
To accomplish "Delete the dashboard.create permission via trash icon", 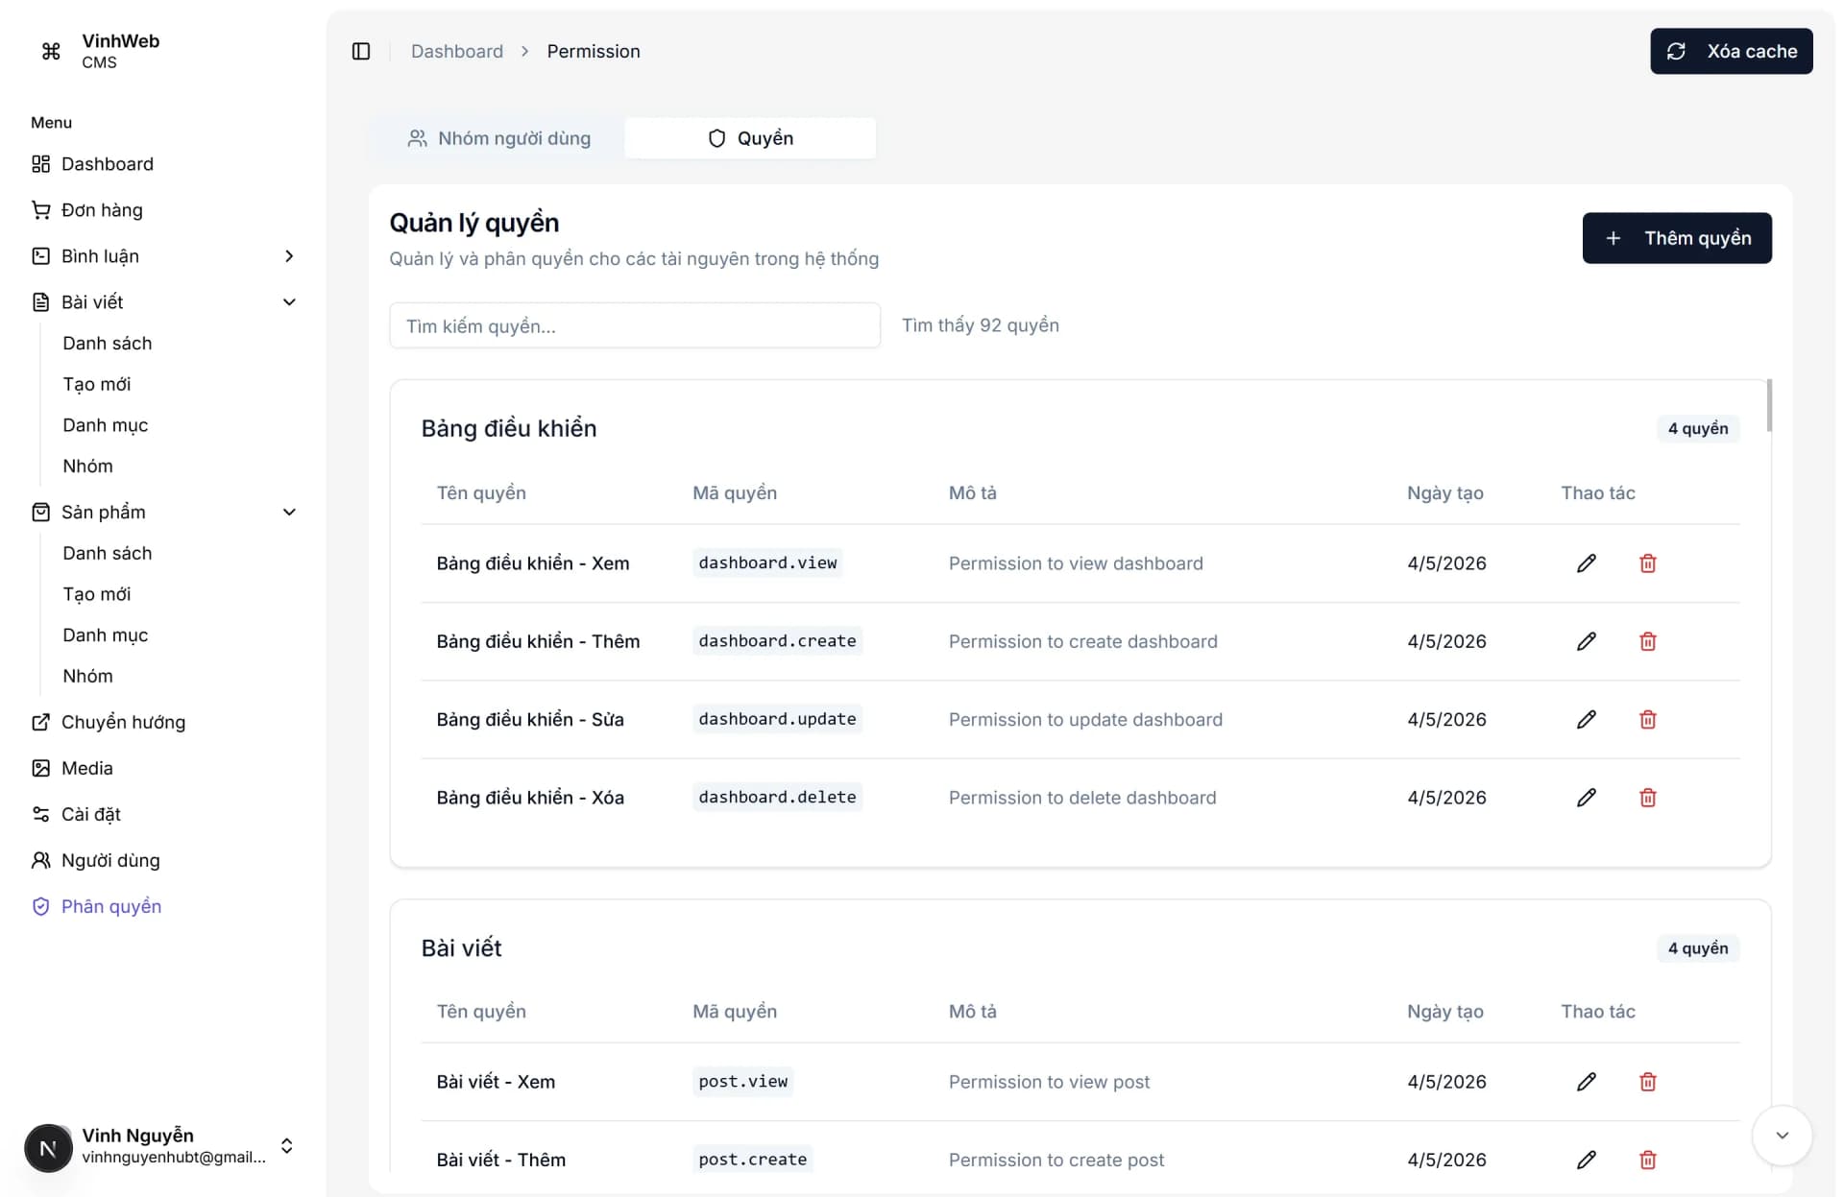I will coord(1647,641).
